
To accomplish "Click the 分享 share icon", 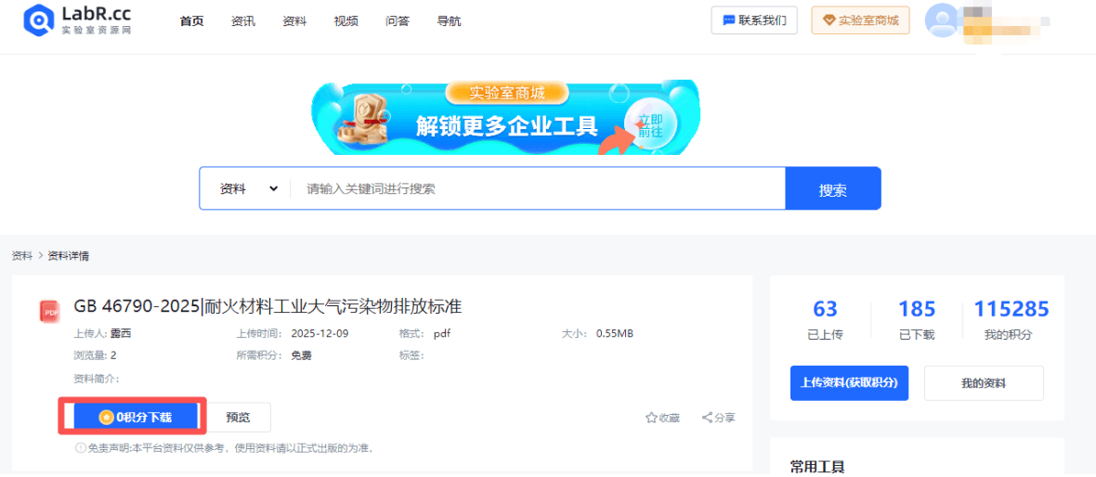I will (x=708, y=418).
